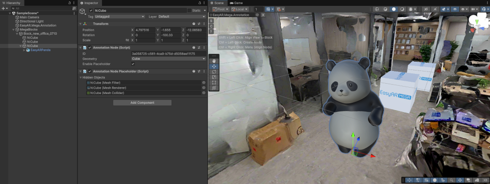490x184 pixels.
Task: Toggle wireframe draw mode in scene toolbar
Action: click(x=377, y=9)
